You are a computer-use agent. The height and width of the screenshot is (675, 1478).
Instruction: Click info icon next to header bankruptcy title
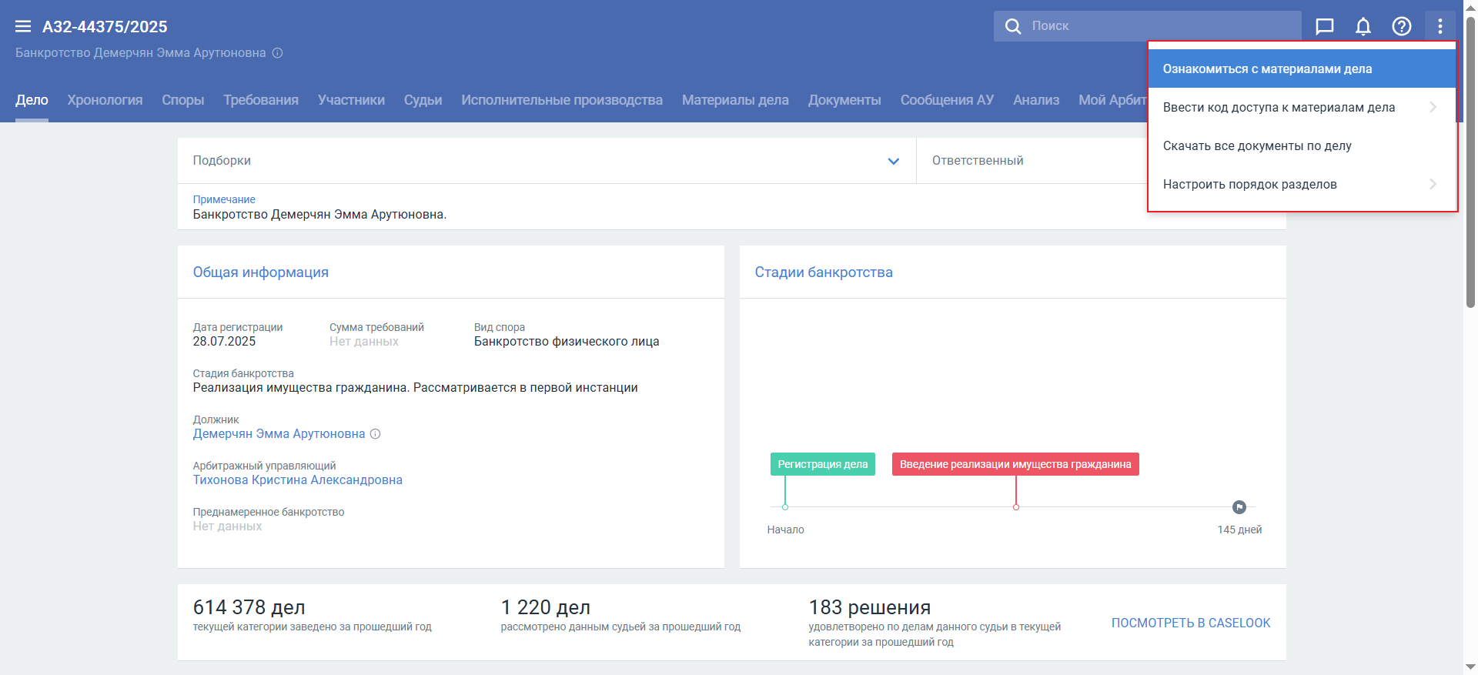(x=278, y=53)
